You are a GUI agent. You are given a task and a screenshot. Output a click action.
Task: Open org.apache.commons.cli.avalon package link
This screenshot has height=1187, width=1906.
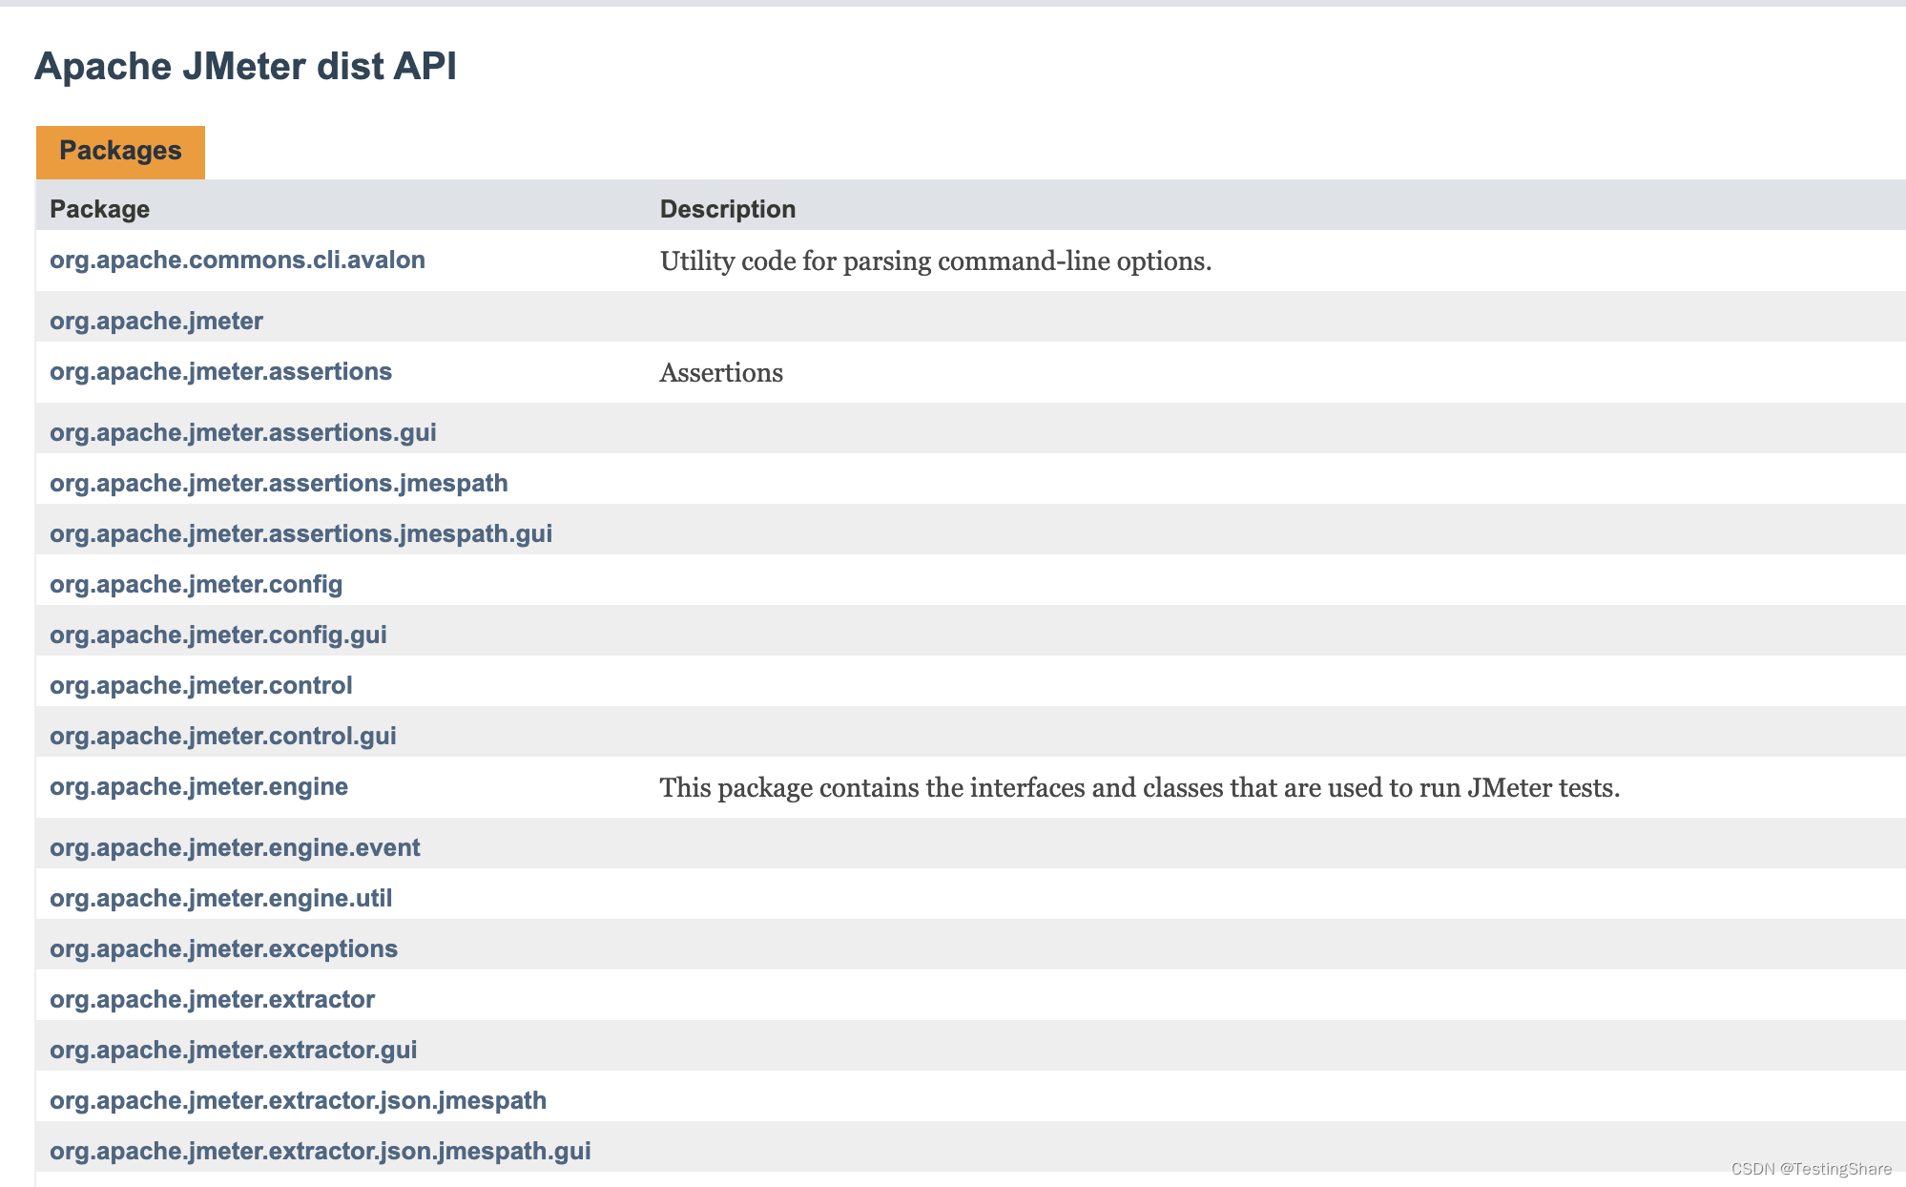pyautogui.click(x=238, y=260)
